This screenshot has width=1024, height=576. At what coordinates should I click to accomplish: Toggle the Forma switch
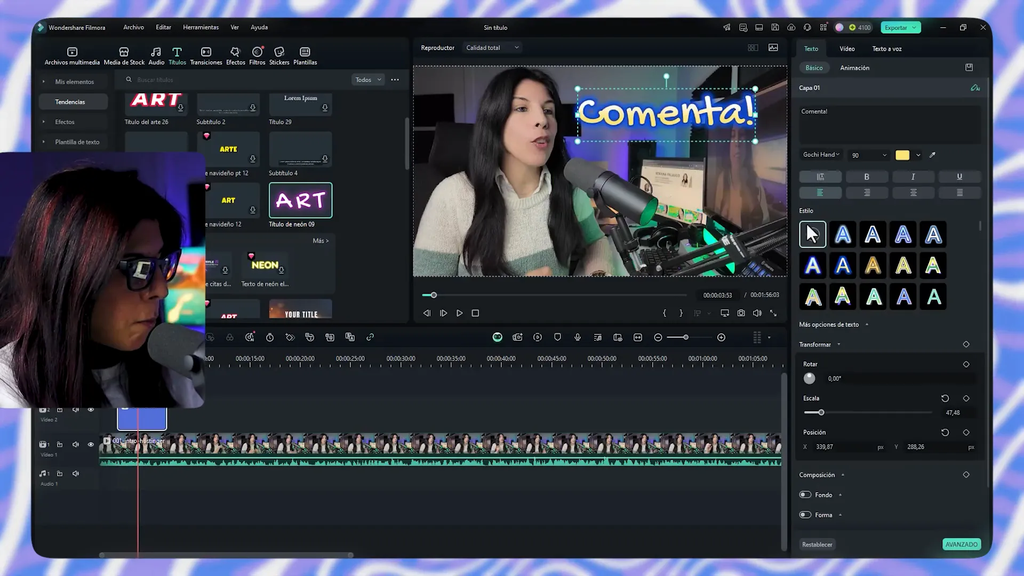805,515
